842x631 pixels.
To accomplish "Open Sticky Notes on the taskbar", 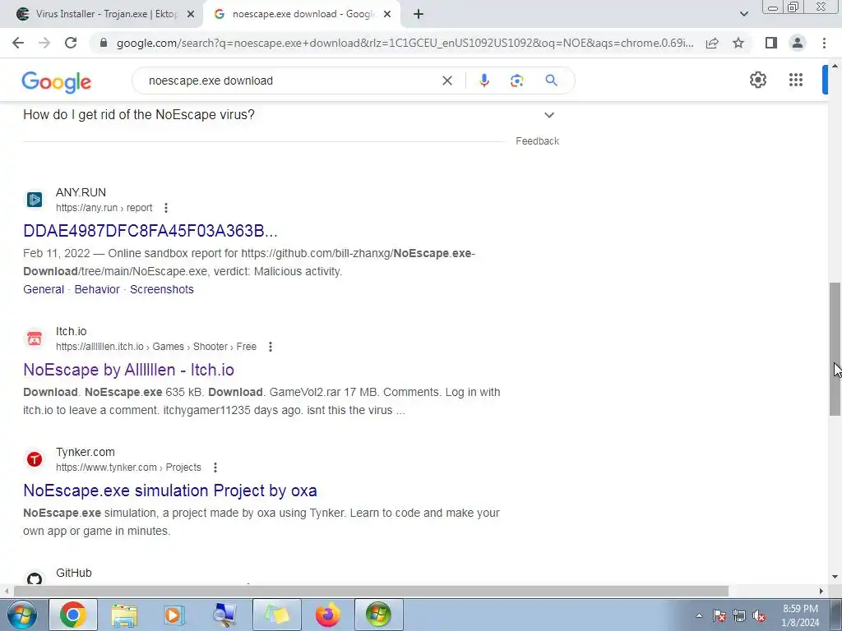I will coord(277,615).
